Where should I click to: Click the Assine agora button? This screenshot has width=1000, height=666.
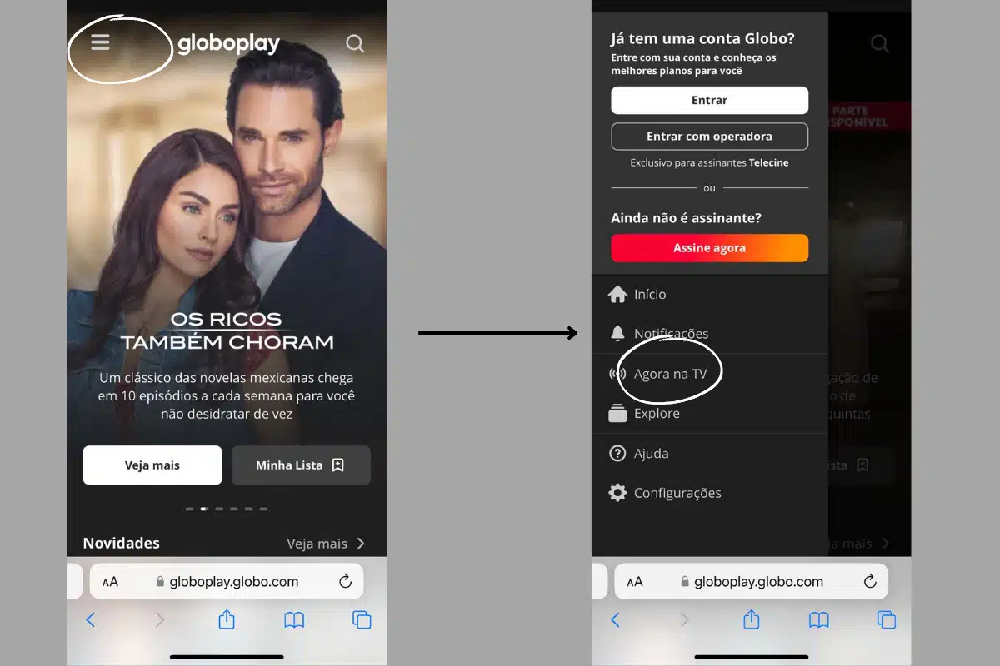click(710, 248)
